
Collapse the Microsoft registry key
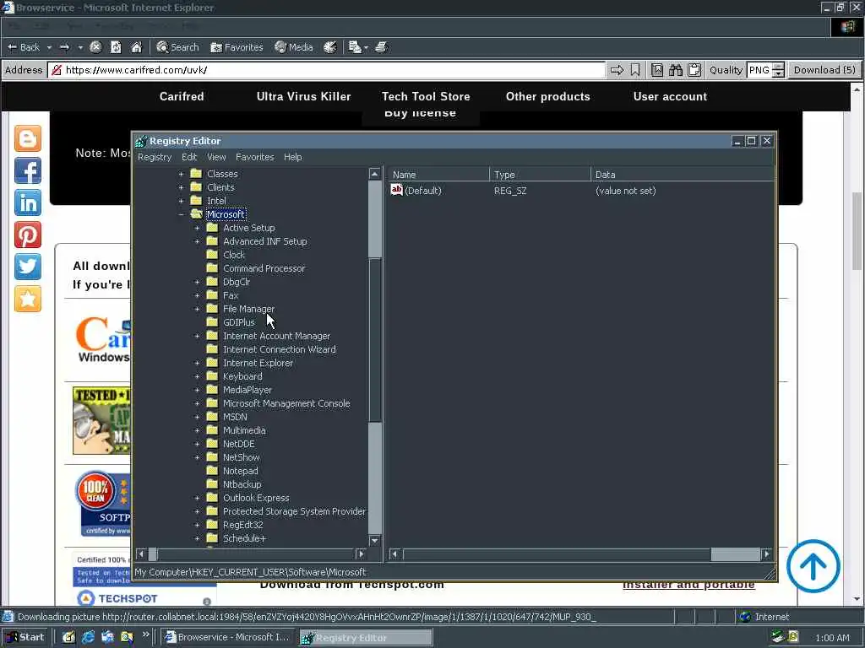[181, 214]
